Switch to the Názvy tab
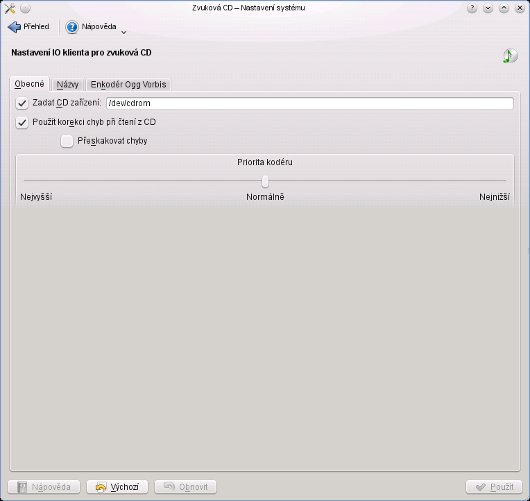The width and height of the screenshot is (530, 501). (67, 85)
